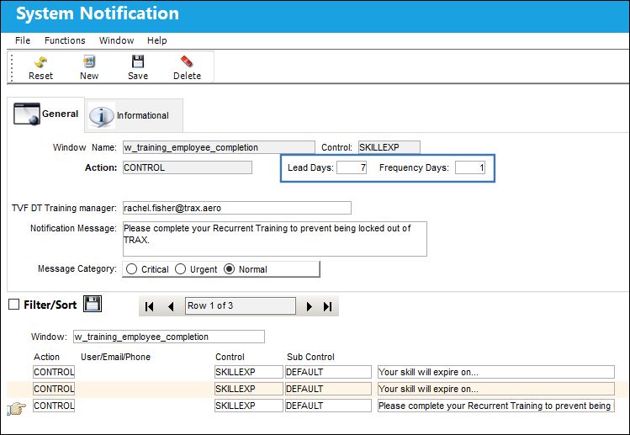Click the Reset toolbar icon

click(40, 61)
